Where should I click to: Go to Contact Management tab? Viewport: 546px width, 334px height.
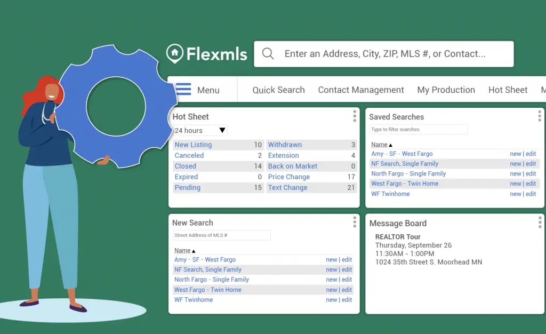click(361, 90)
